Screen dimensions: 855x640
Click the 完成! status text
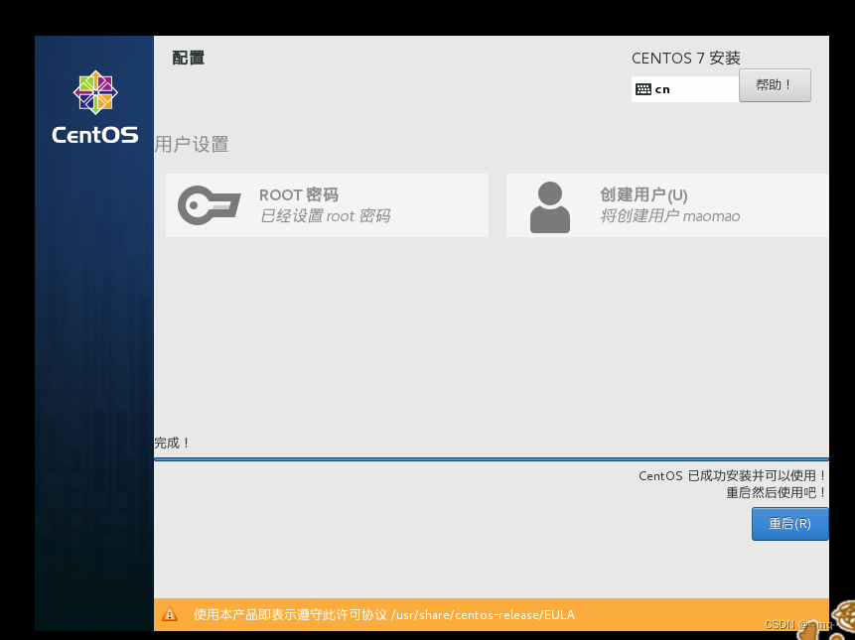pos(172,443)
